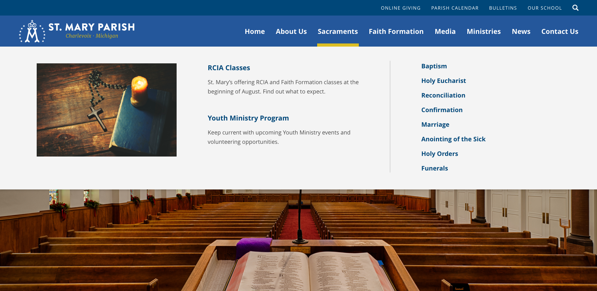This screenshot has width=597, height=291.
Task: Select Anointing of the Sick
Action: click(453, 139)
